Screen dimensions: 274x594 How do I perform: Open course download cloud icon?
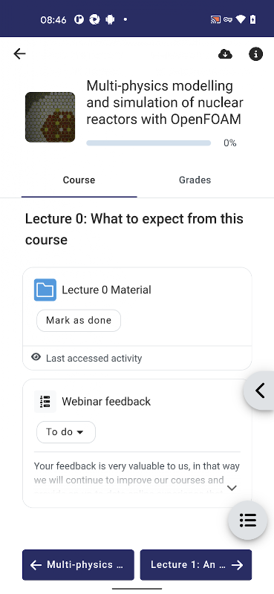[226, 54]
